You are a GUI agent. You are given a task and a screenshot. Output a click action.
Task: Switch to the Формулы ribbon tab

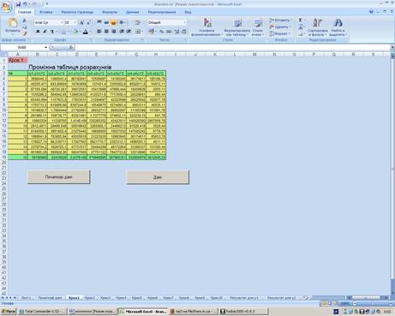pyautogui.click(x=110, y=12)
